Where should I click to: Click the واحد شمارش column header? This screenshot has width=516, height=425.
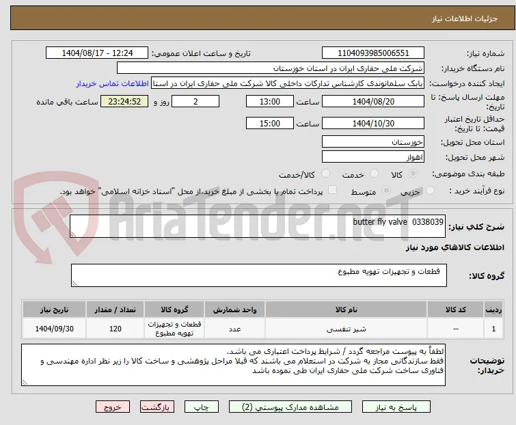(x=234, y=310)
